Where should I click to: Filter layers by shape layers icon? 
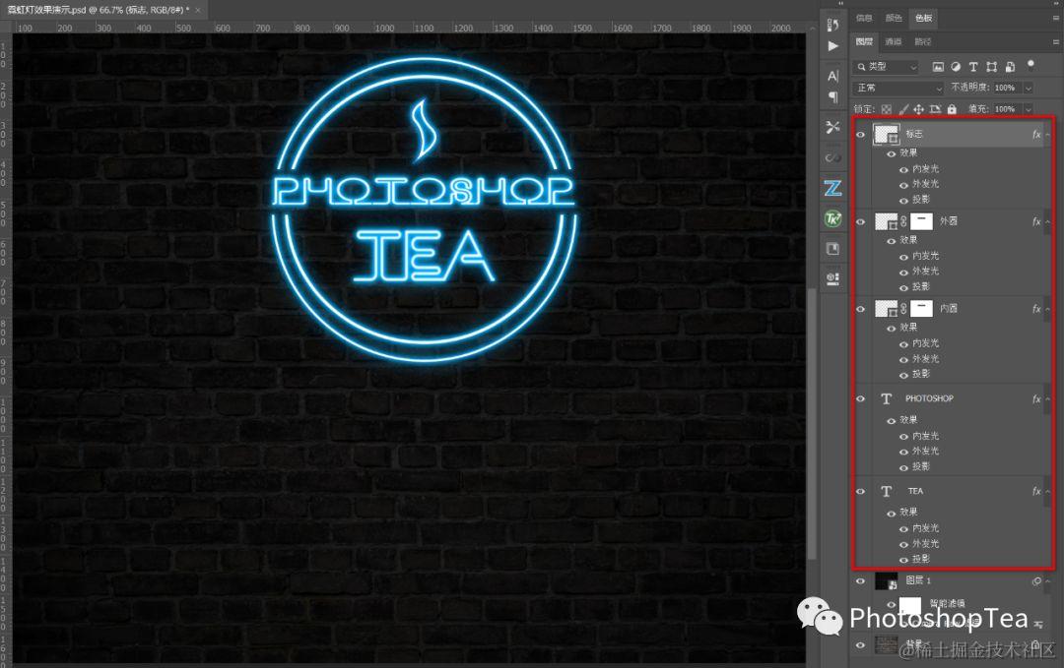pyautogui.click(x=991, y=66)
